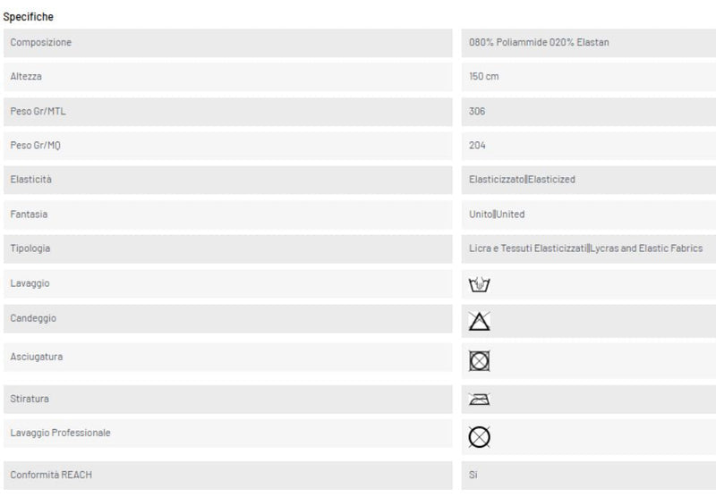The image size is (716, 497).
Task: Click the Tipologia row label
Action: pos(30,248)
